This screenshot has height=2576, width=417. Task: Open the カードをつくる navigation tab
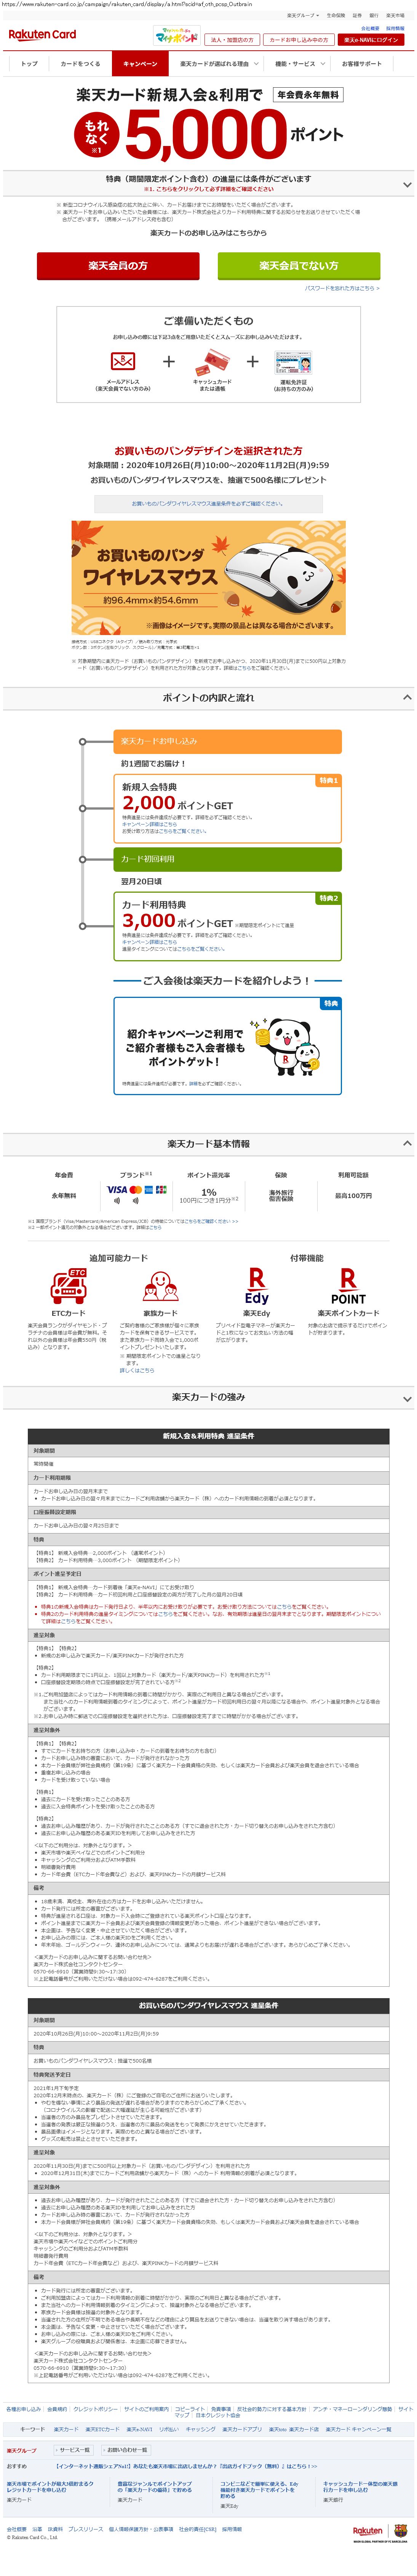(80, 64)
